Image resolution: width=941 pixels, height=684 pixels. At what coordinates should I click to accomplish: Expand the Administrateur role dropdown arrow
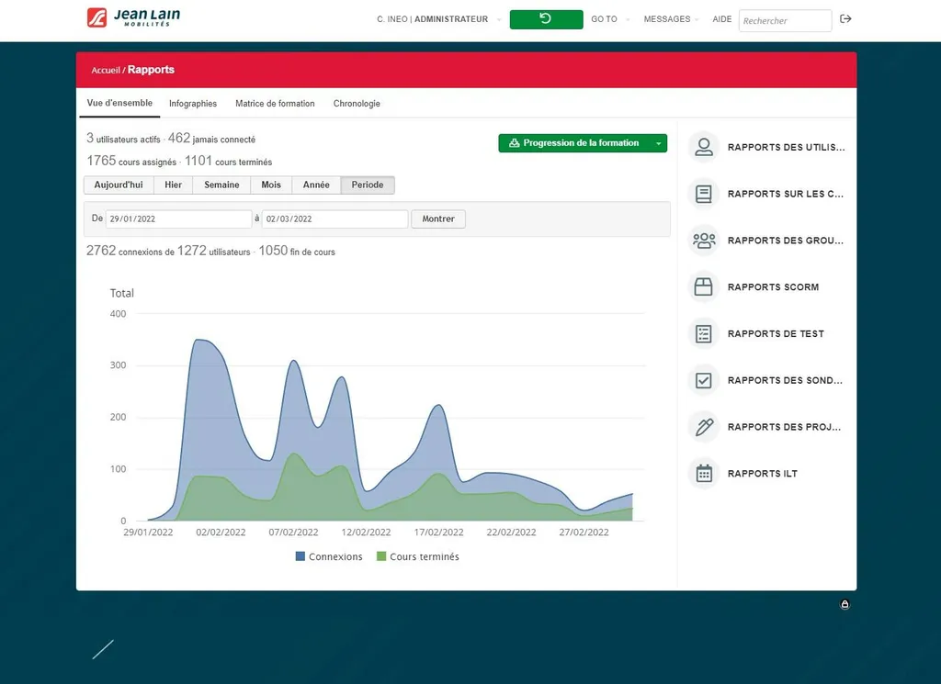coord(499,20)
